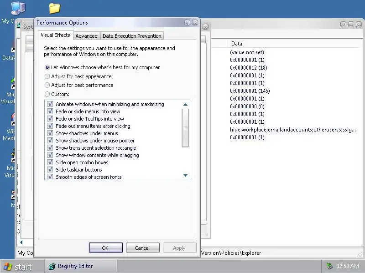Close the Performance Options dialog
Screen dimensions: 365x273
(x=195, y=22)
